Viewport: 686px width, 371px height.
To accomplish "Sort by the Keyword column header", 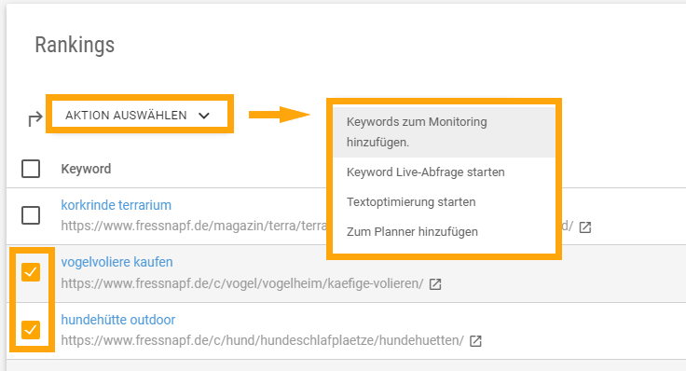I will (86, 169).
